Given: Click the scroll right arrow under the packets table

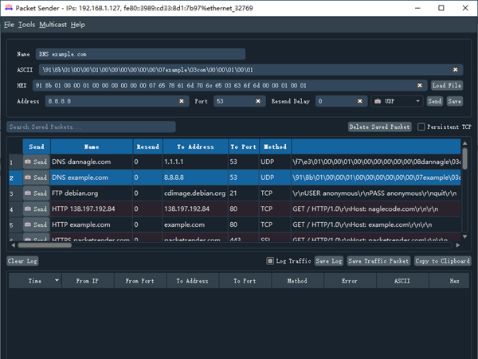Looking at the screenshot, I should click(x=457, y=245).
